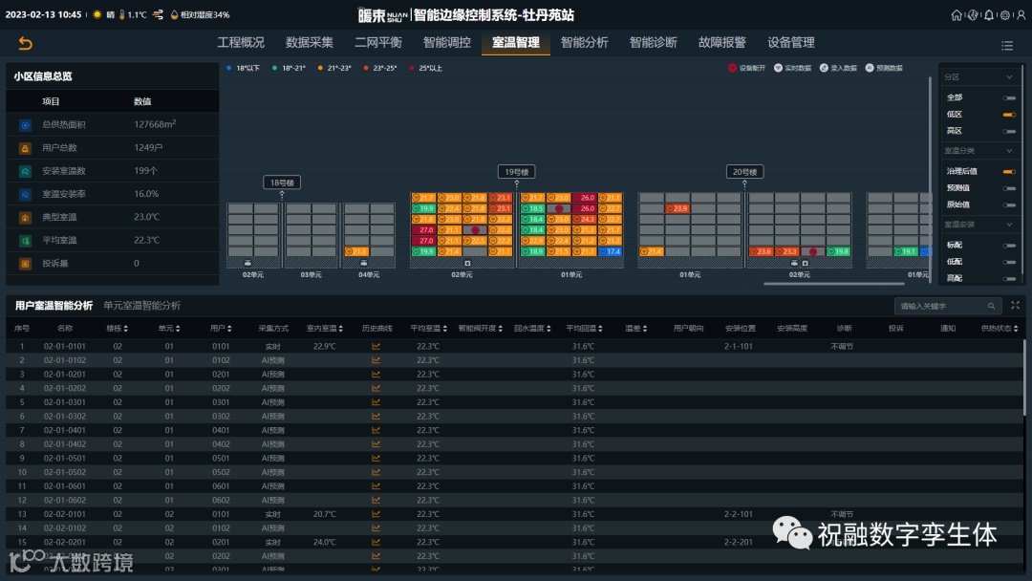The width and height of the screenshot is (1032, 581).
Task: Click device icon beneath 19号楼 02单元
Action: tap(467, 263)
